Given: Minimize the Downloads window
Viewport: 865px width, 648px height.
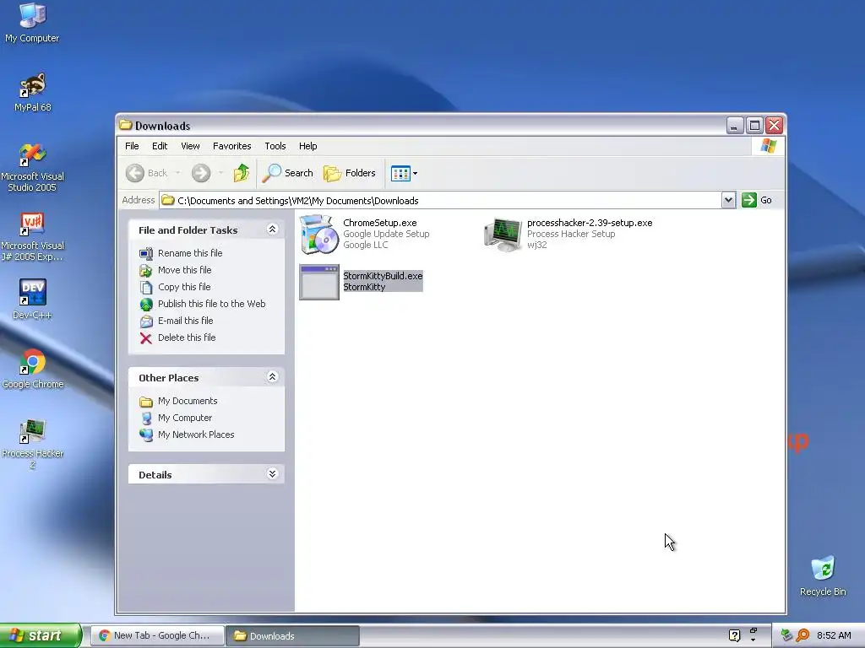Looking at the screenshot, I should [x=734, y=126].
